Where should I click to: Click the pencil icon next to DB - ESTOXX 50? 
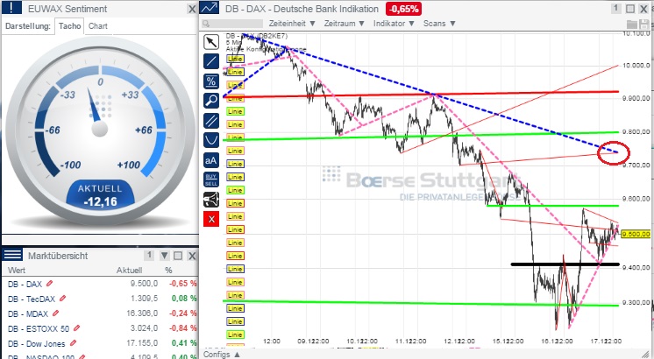click(x=76, y=328)
